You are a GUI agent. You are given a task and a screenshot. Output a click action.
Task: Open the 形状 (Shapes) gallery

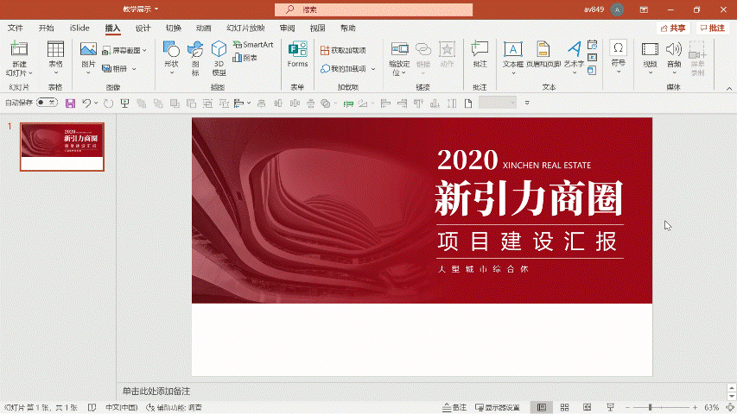[x=172, y=58]
